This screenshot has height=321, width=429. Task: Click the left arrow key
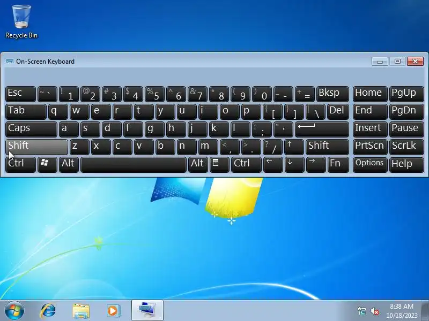click(273, 165)
